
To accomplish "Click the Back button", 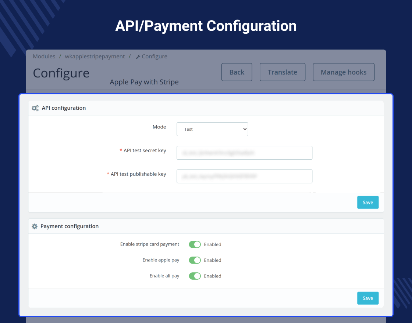I will point(237,72).
